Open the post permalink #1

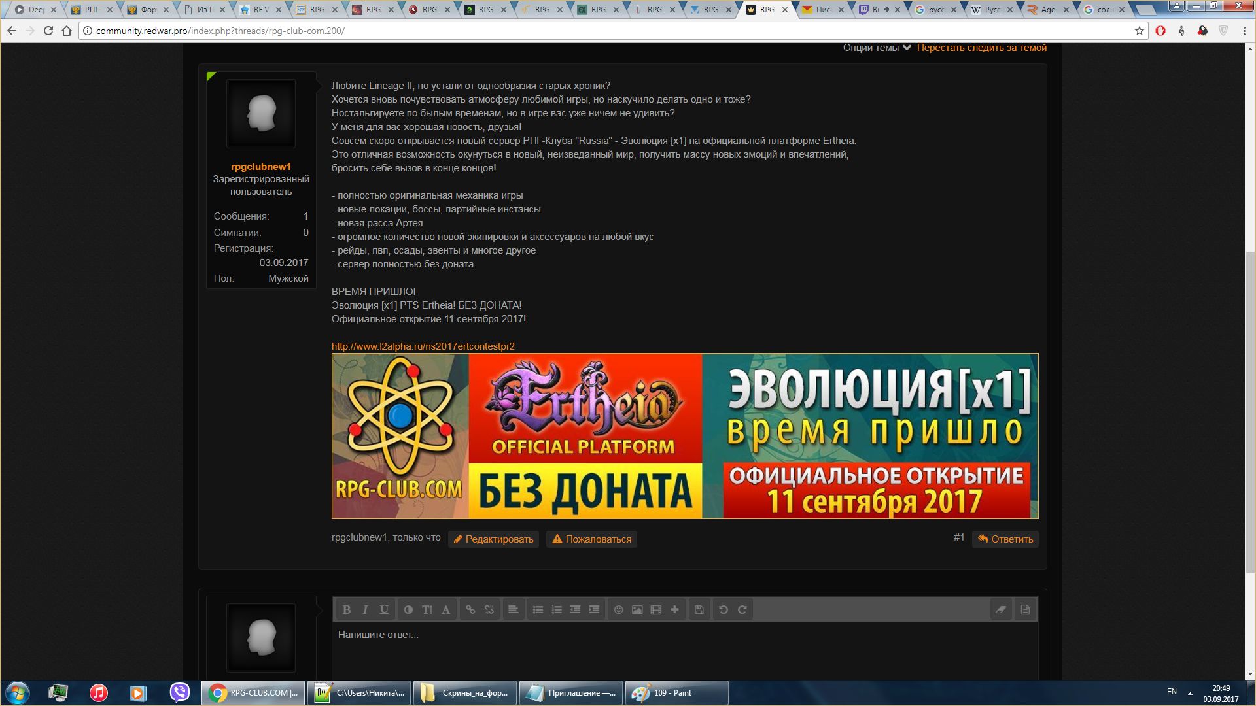pyautogui.click(x=959, y=537)
